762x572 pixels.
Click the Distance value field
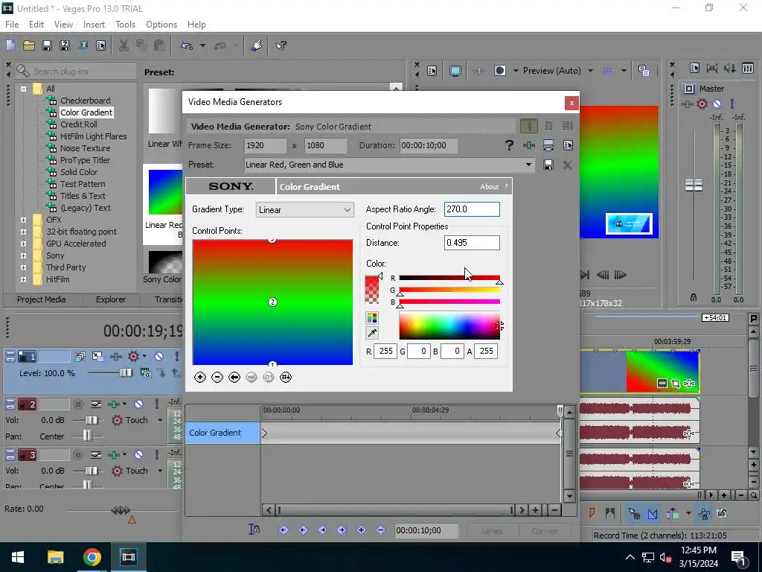472,243
